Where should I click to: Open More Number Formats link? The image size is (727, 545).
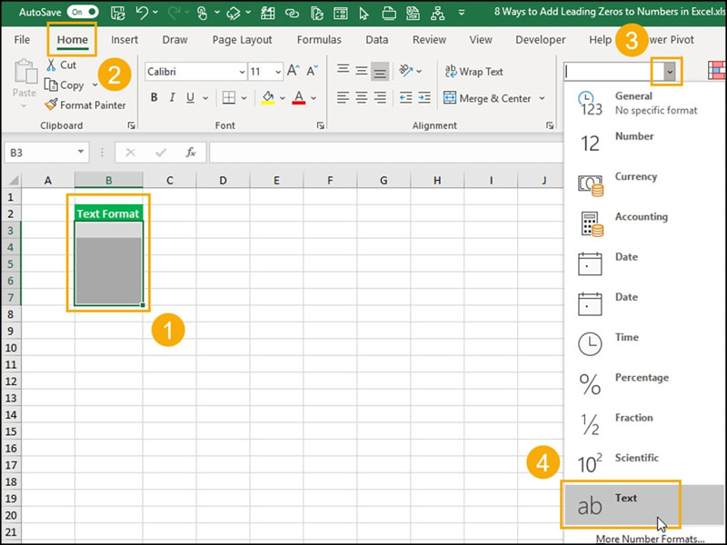pos(649,539)
